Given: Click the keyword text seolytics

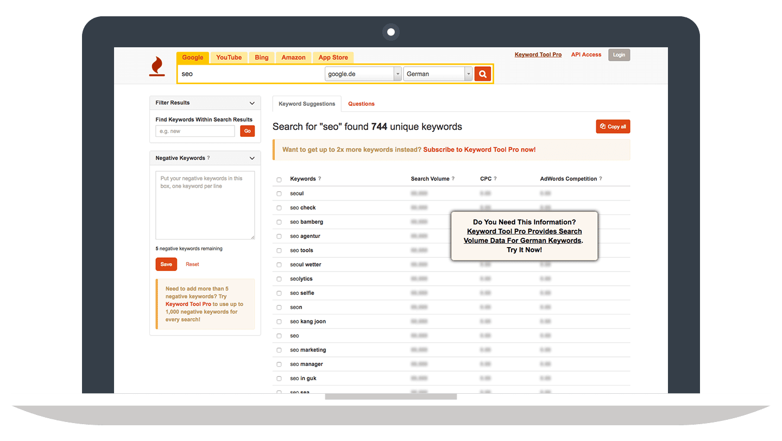Looking at the screenshot, I should click(x=301, y=279).
